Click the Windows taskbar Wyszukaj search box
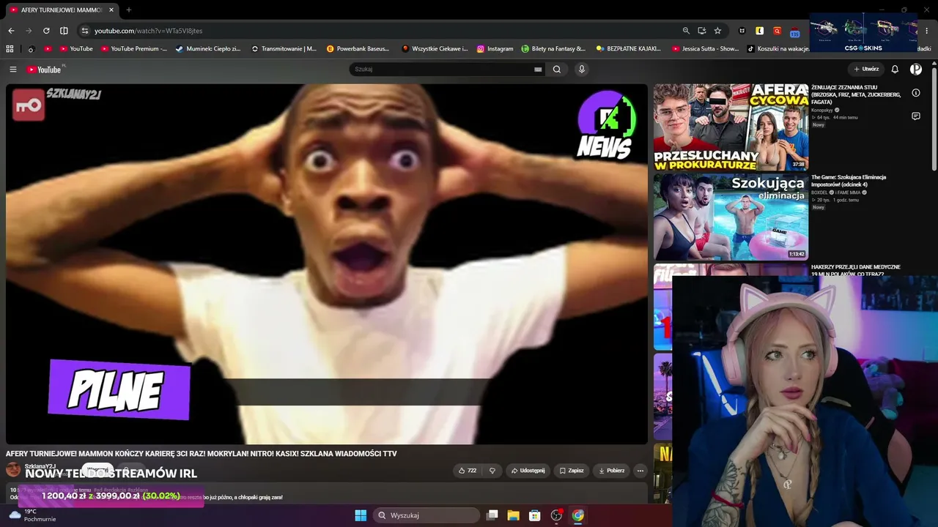Image resolution: width=938 pixels, height=527 pixels. 426,515
